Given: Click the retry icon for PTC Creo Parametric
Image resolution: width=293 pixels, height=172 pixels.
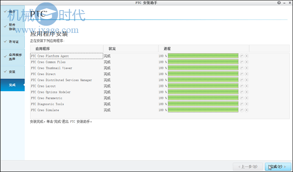Looking at the screenshot, I should (242, 98).
